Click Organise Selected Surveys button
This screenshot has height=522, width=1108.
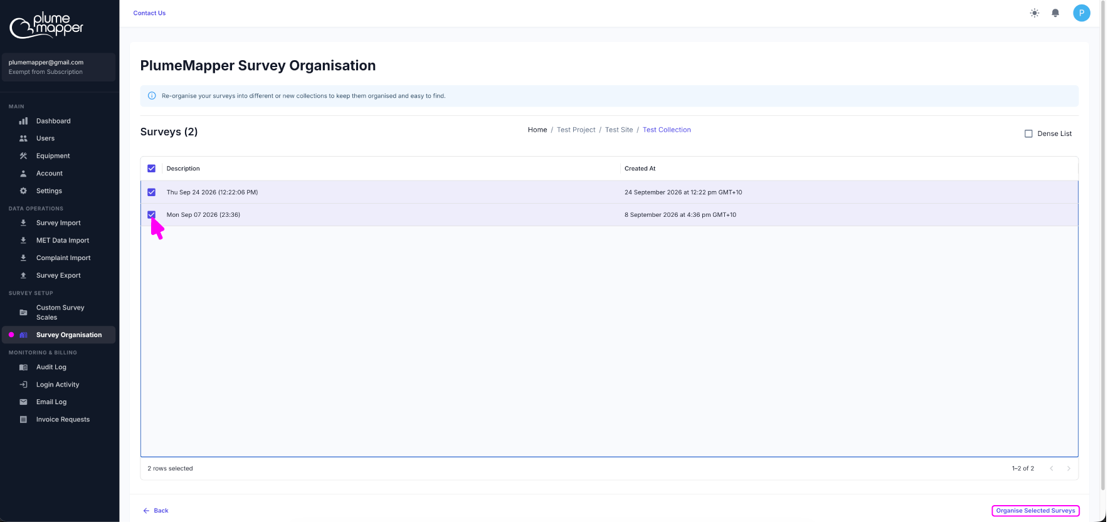[1035, 511]
